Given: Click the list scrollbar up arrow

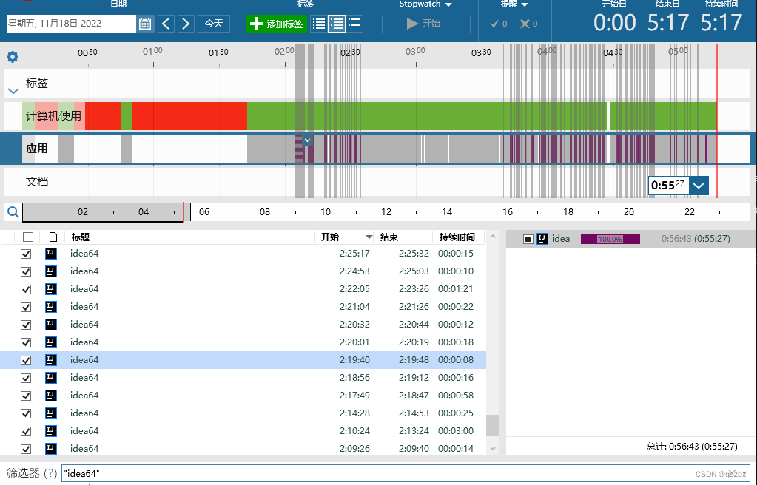Looking at the screenshot, I should coord(492,237).
